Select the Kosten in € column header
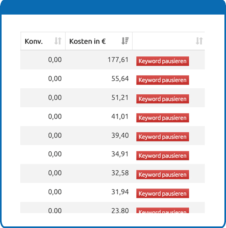226x228 pixels. click(x=99, y=41)
